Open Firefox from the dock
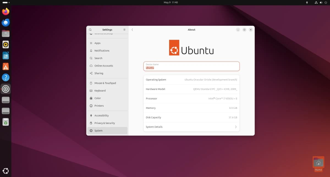 point(6,12)
